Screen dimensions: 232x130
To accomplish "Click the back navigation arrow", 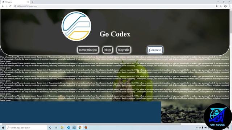I will [3, 6].
